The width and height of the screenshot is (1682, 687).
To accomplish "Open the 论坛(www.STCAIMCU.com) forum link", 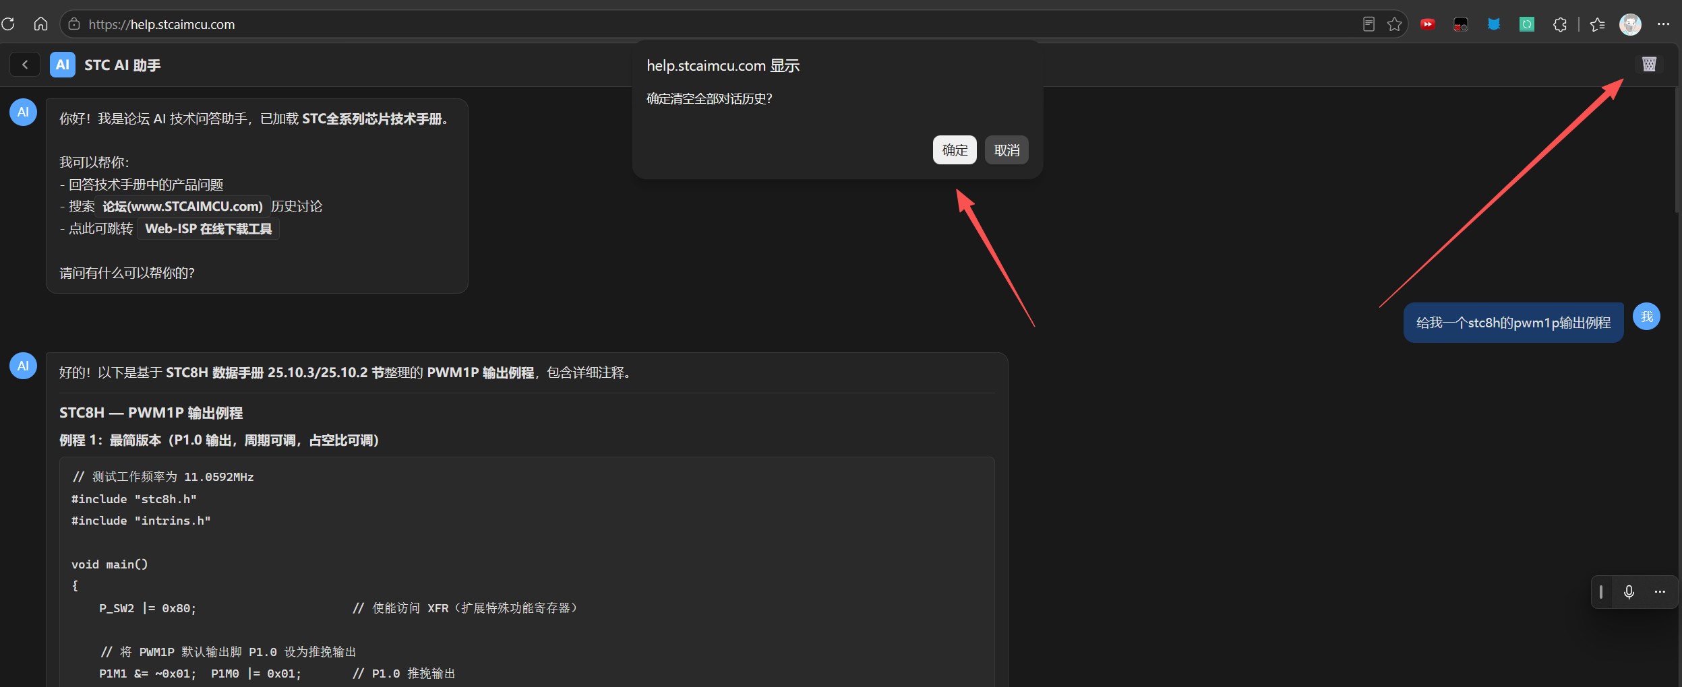I will click(x=183, y=207).
